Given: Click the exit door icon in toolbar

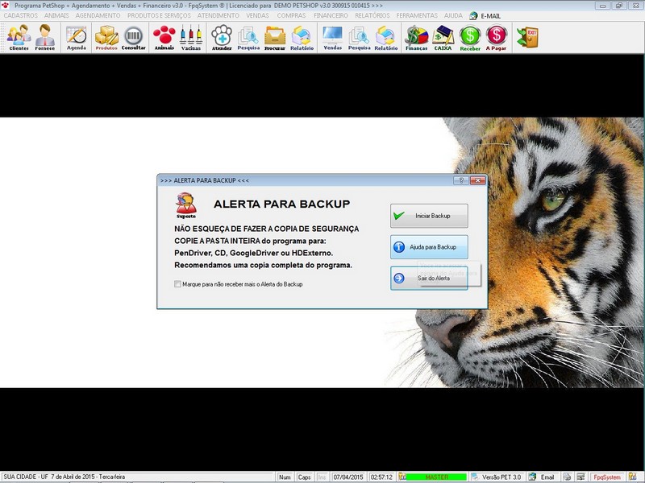Looking at the screenshot, I should 527,37.
